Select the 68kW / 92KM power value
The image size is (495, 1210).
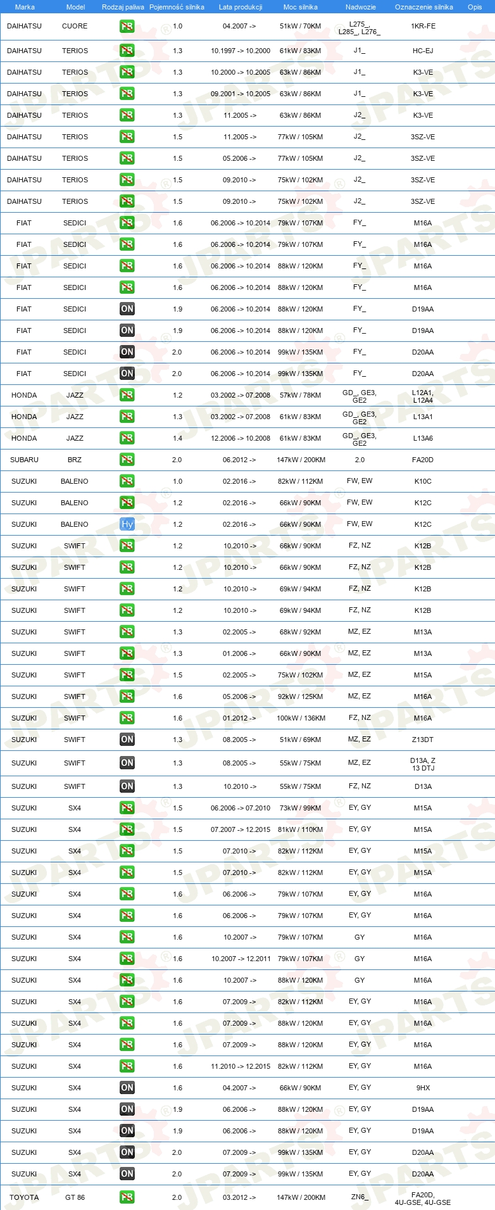point(300,632)
